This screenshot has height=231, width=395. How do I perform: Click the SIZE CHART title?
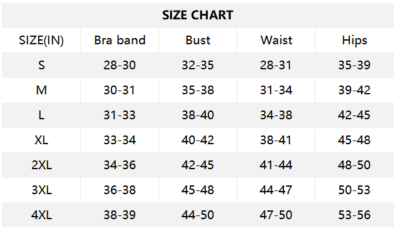(x=198, y=15)
